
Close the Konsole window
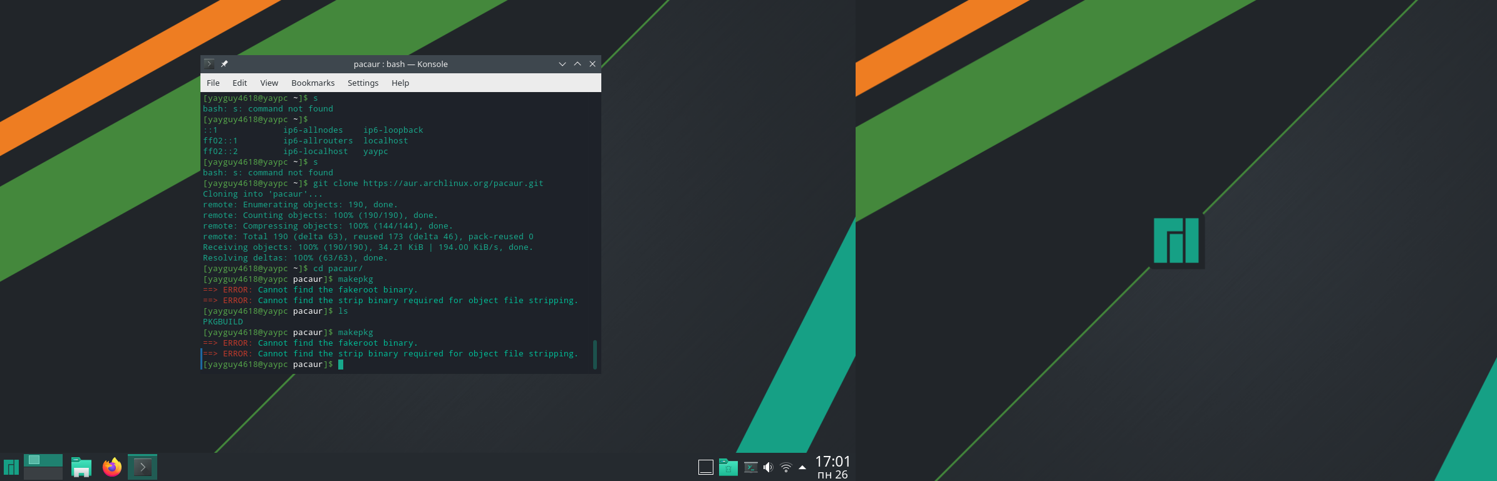tap(593, 64)
